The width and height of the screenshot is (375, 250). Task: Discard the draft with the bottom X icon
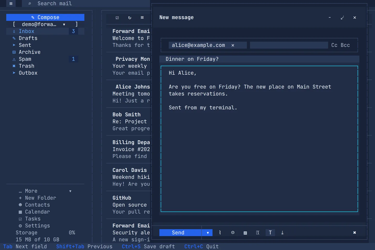pyautogui.click(x=354, y=233)
